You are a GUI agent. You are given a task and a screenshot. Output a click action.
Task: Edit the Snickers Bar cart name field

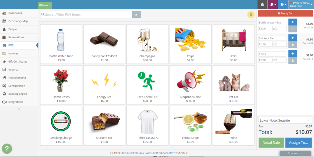272,38
